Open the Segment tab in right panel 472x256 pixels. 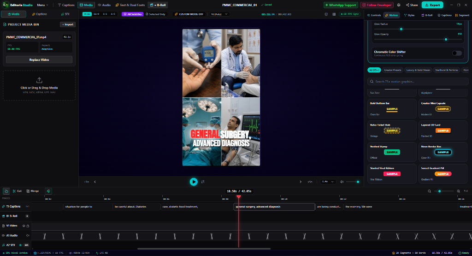coord(462,15)
